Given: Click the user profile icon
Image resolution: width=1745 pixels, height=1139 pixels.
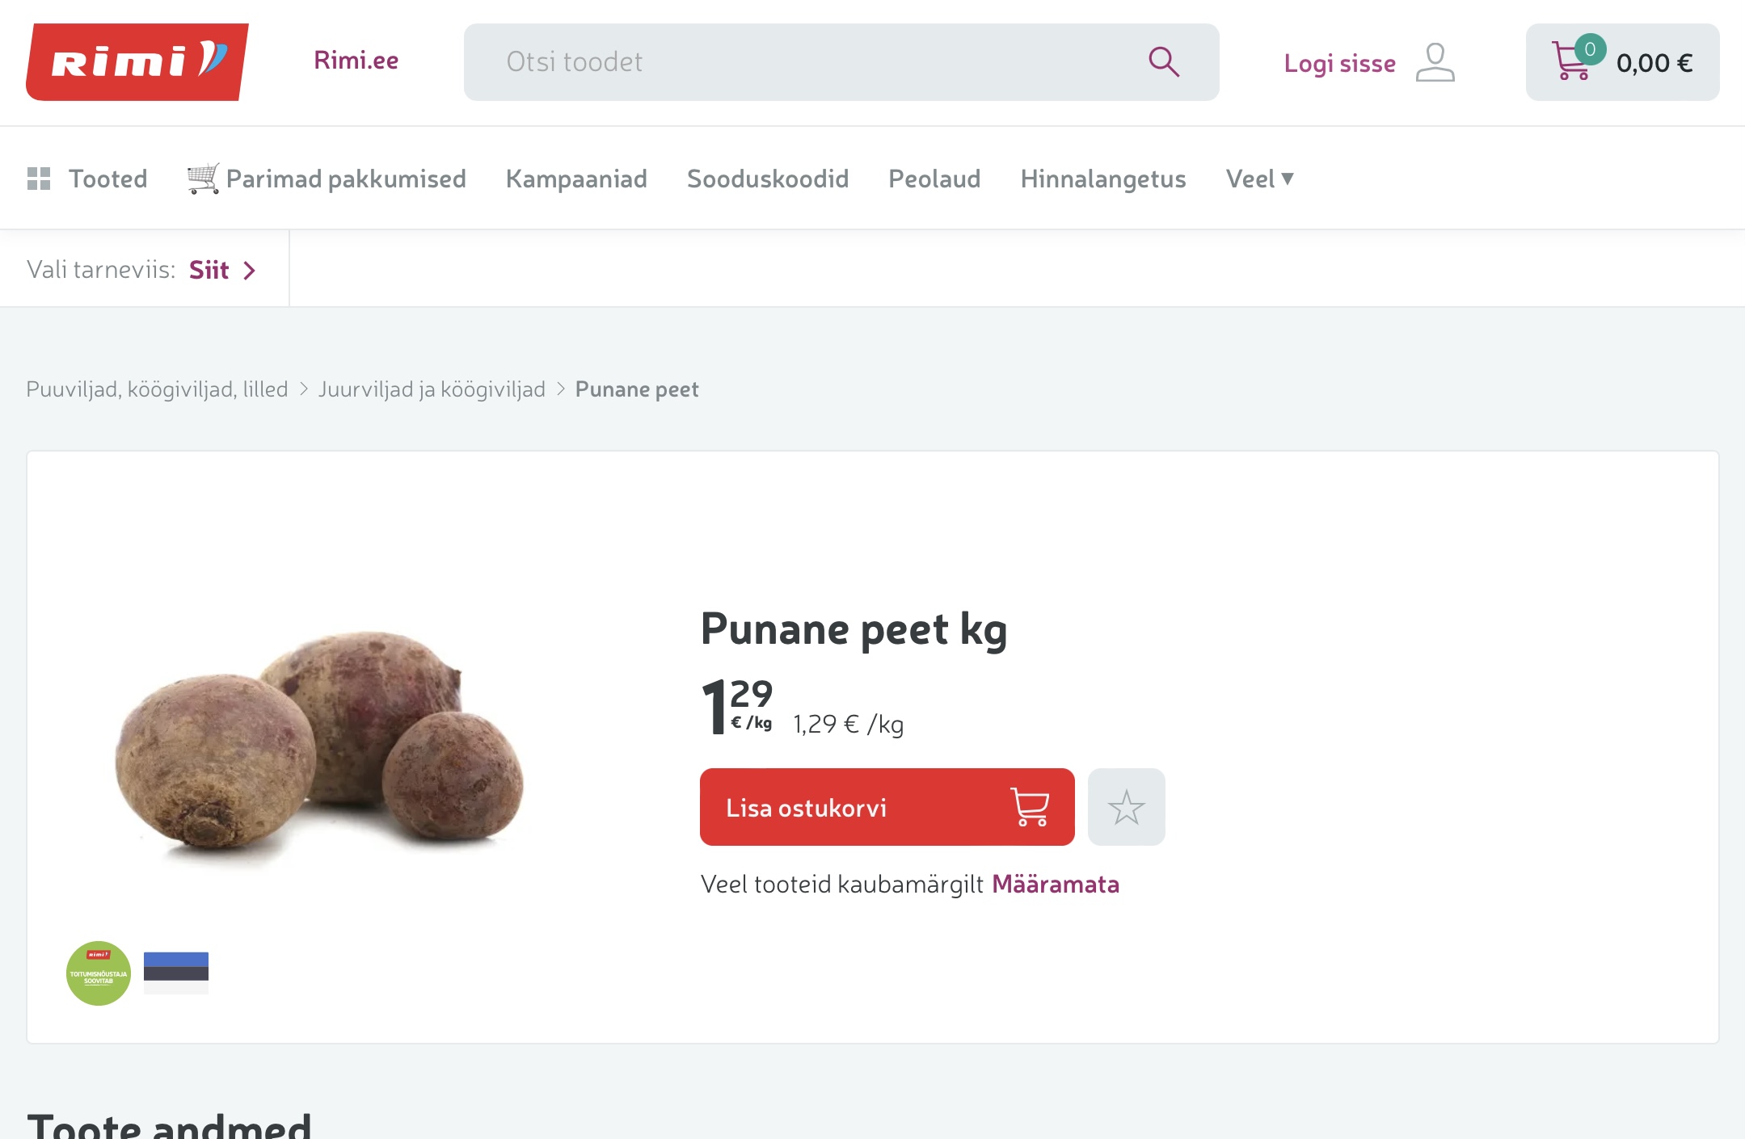Looking at the screenshot, I should 1435,62.
